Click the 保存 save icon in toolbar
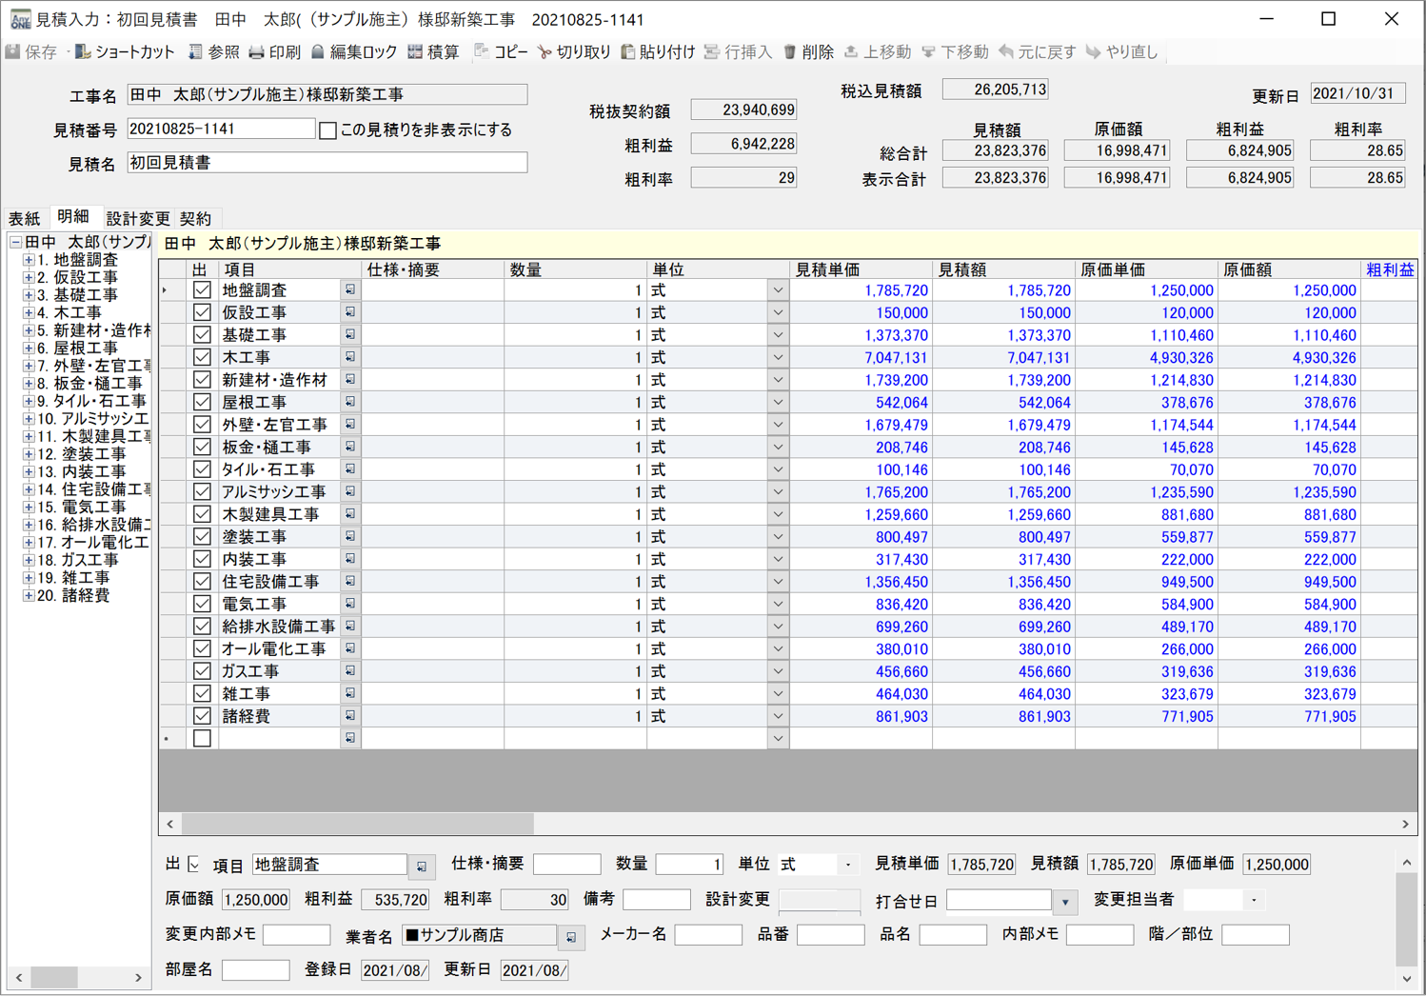Screen dimensions: 1426x996 click(13, 52)
